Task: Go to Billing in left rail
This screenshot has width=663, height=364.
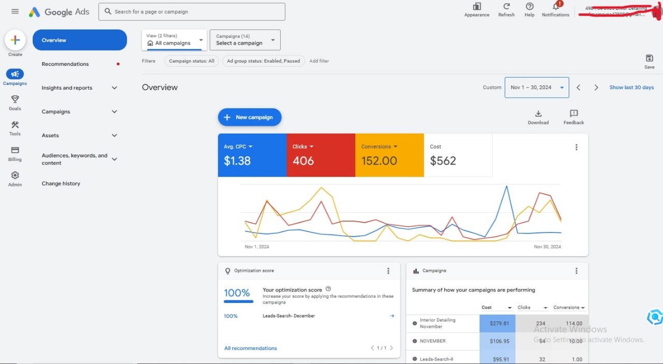Action: coord(15,150)
